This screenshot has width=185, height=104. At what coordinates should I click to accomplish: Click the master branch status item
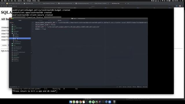tap(129, 87)
